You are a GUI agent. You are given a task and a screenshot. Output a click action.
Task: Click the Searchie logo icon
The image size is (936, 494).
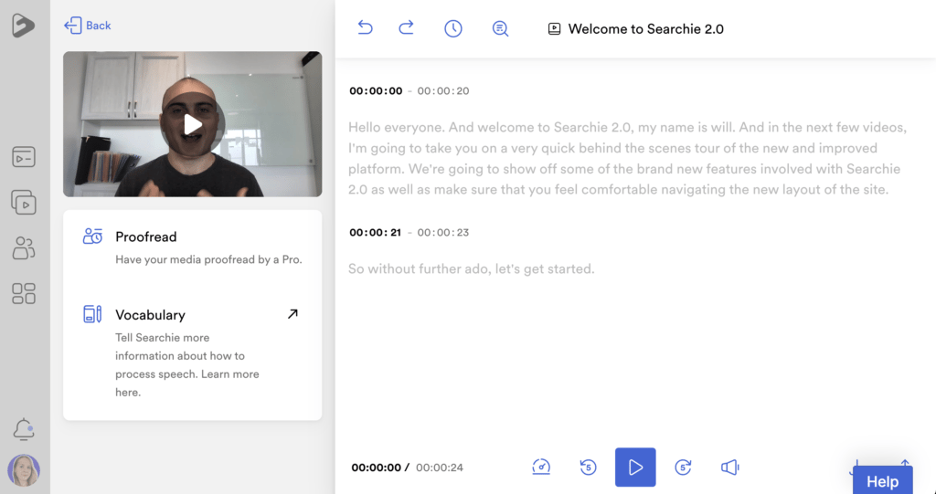point(23,25)
